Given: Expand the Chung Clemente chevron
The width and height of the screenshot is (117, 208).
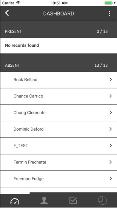Looking at the screenshot, I should tap(111, 112).
